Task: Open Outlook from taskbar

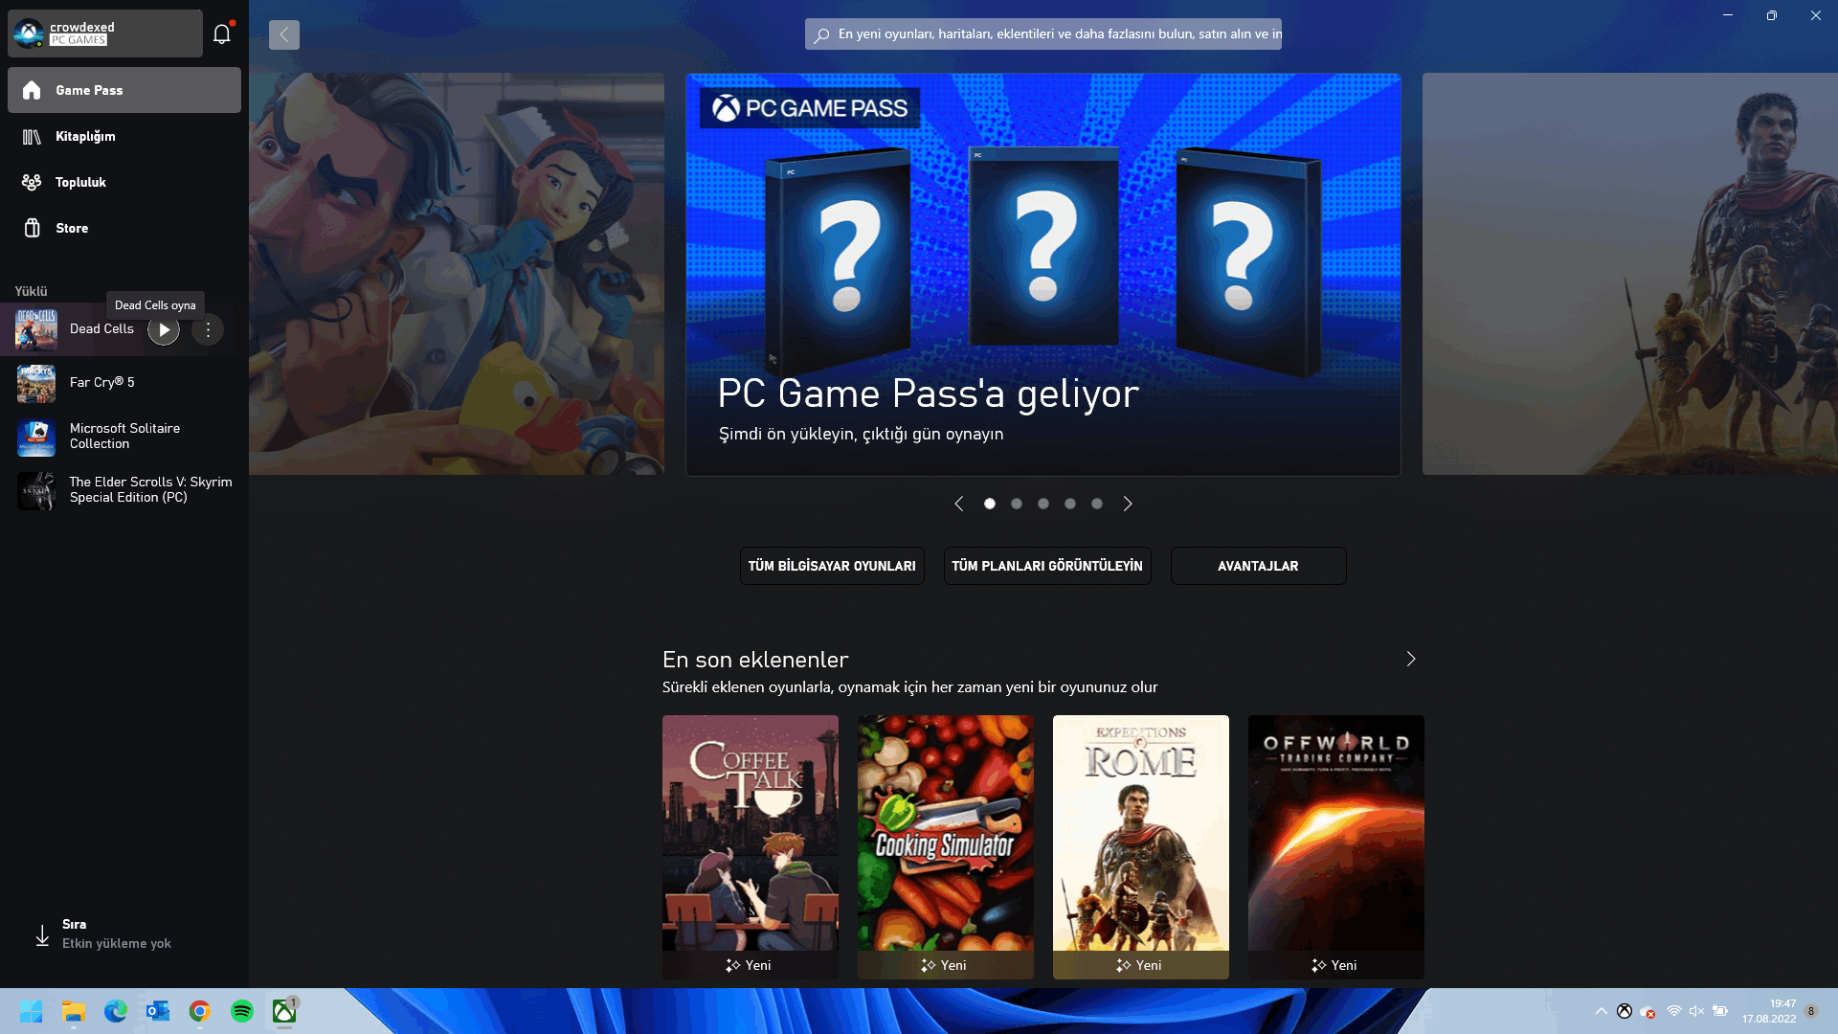Action: pos(158,1011)
